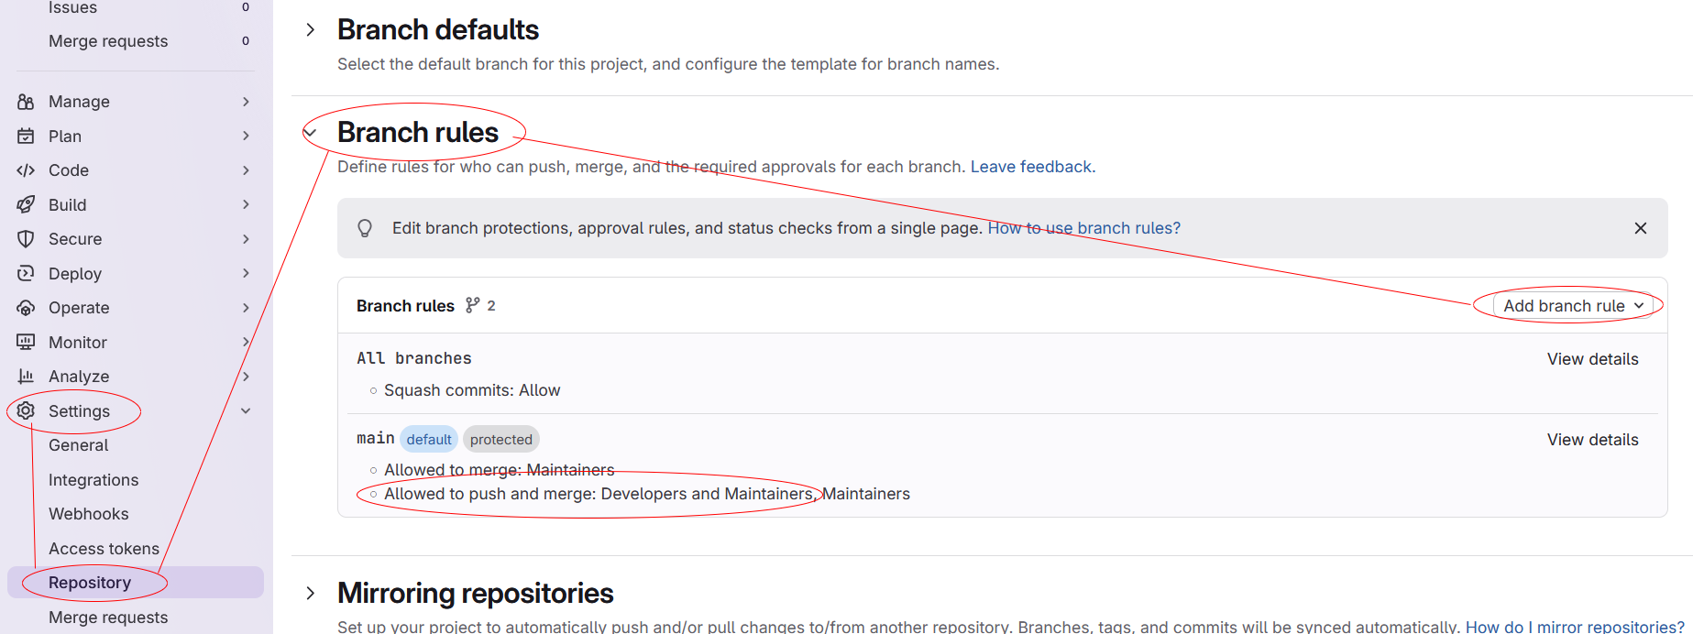This screenshot has height=634, width=1693.
Task: Open the Leave feedback link
Action: tap(1032, 167)
